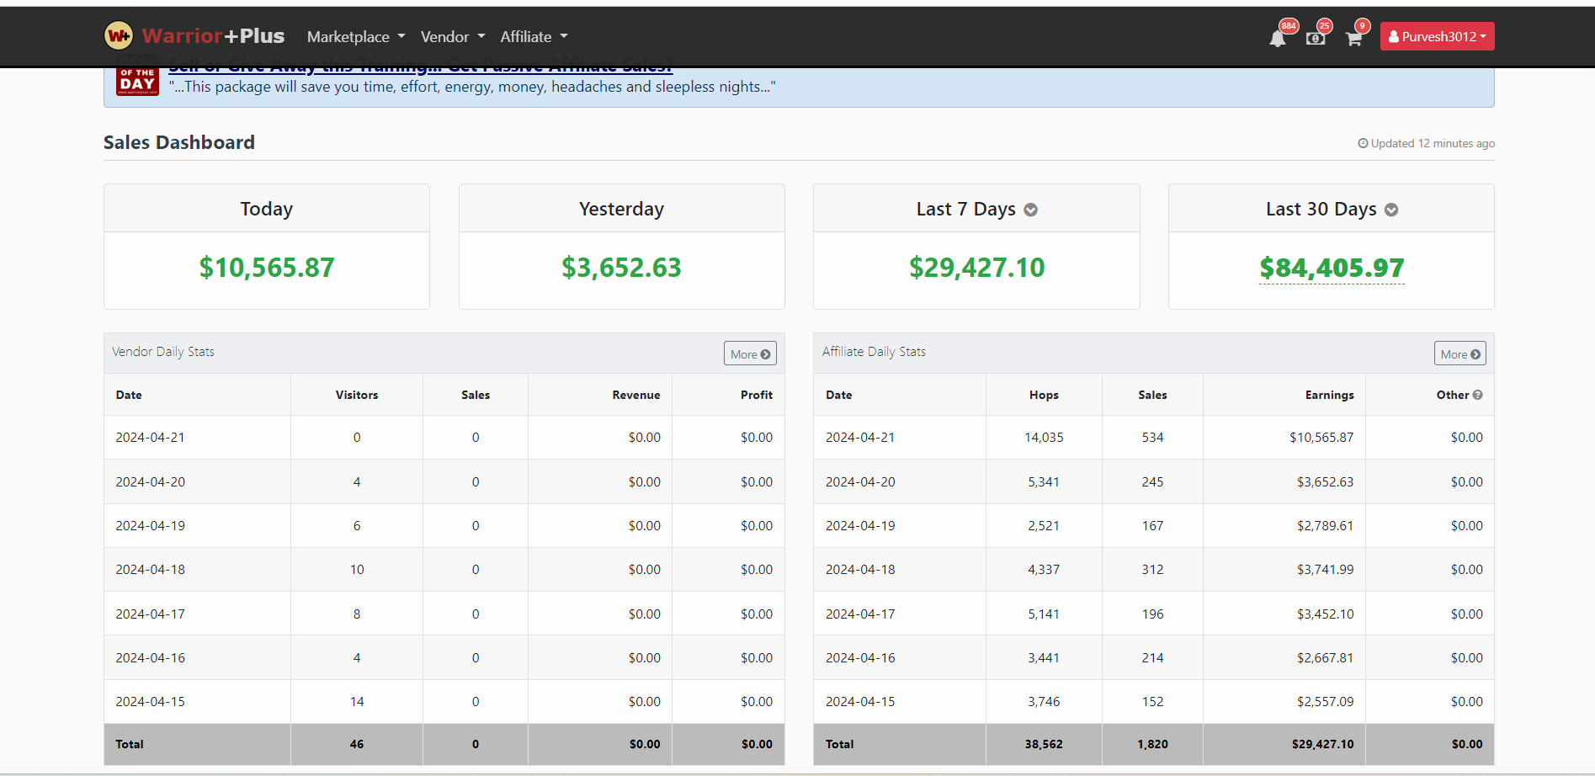Open the Purvesh3012 account dropdown
The image size is (1595, 776).
1437,36
